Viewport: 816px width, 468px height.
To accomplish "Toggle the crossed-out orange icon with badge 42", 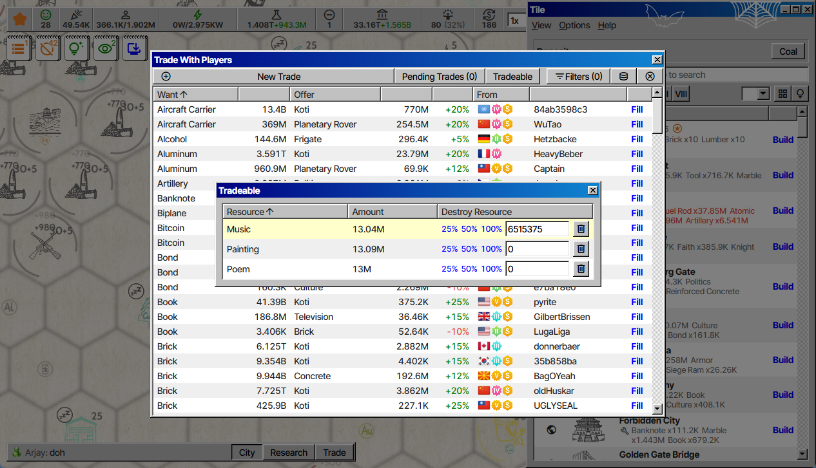I will (48, 48).
